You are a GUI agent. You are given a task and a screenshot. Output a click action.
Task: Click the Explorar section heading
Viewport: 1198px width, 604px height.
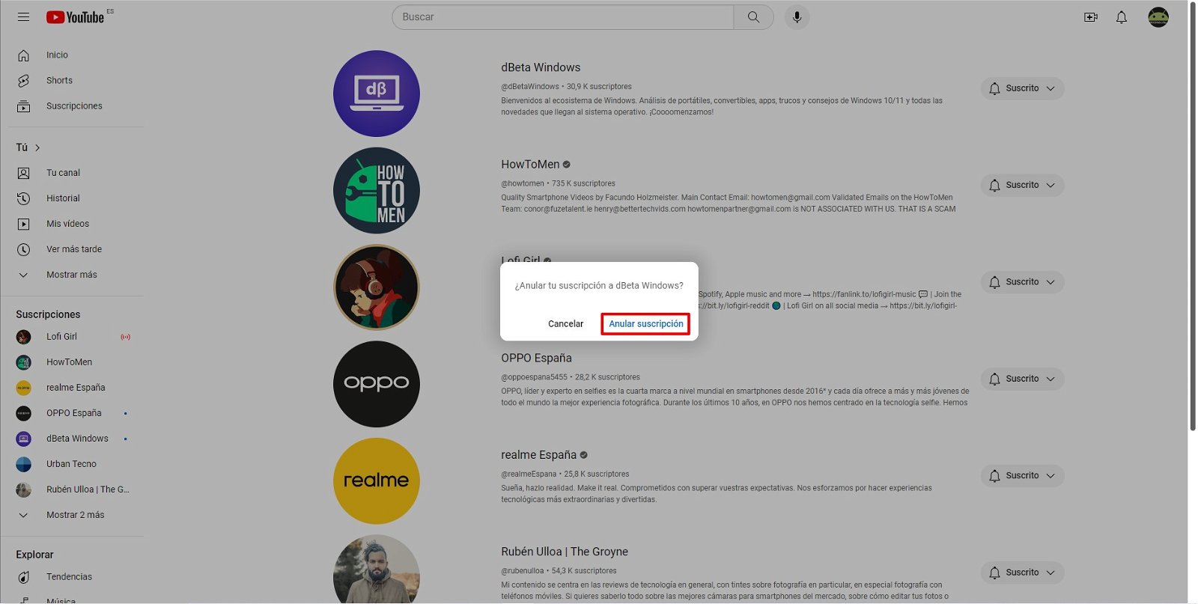(x=34, y=555)
